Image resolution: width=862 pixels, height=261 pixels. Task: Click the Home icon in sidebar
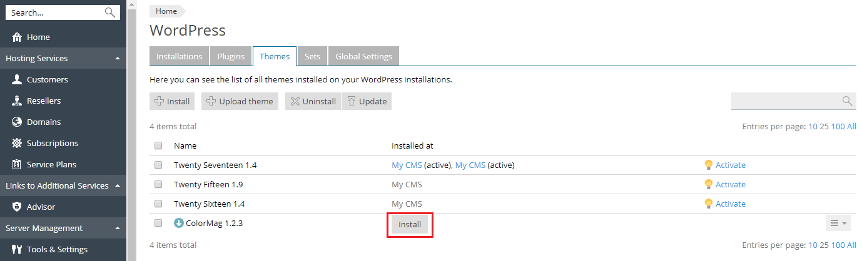(17, 37)
